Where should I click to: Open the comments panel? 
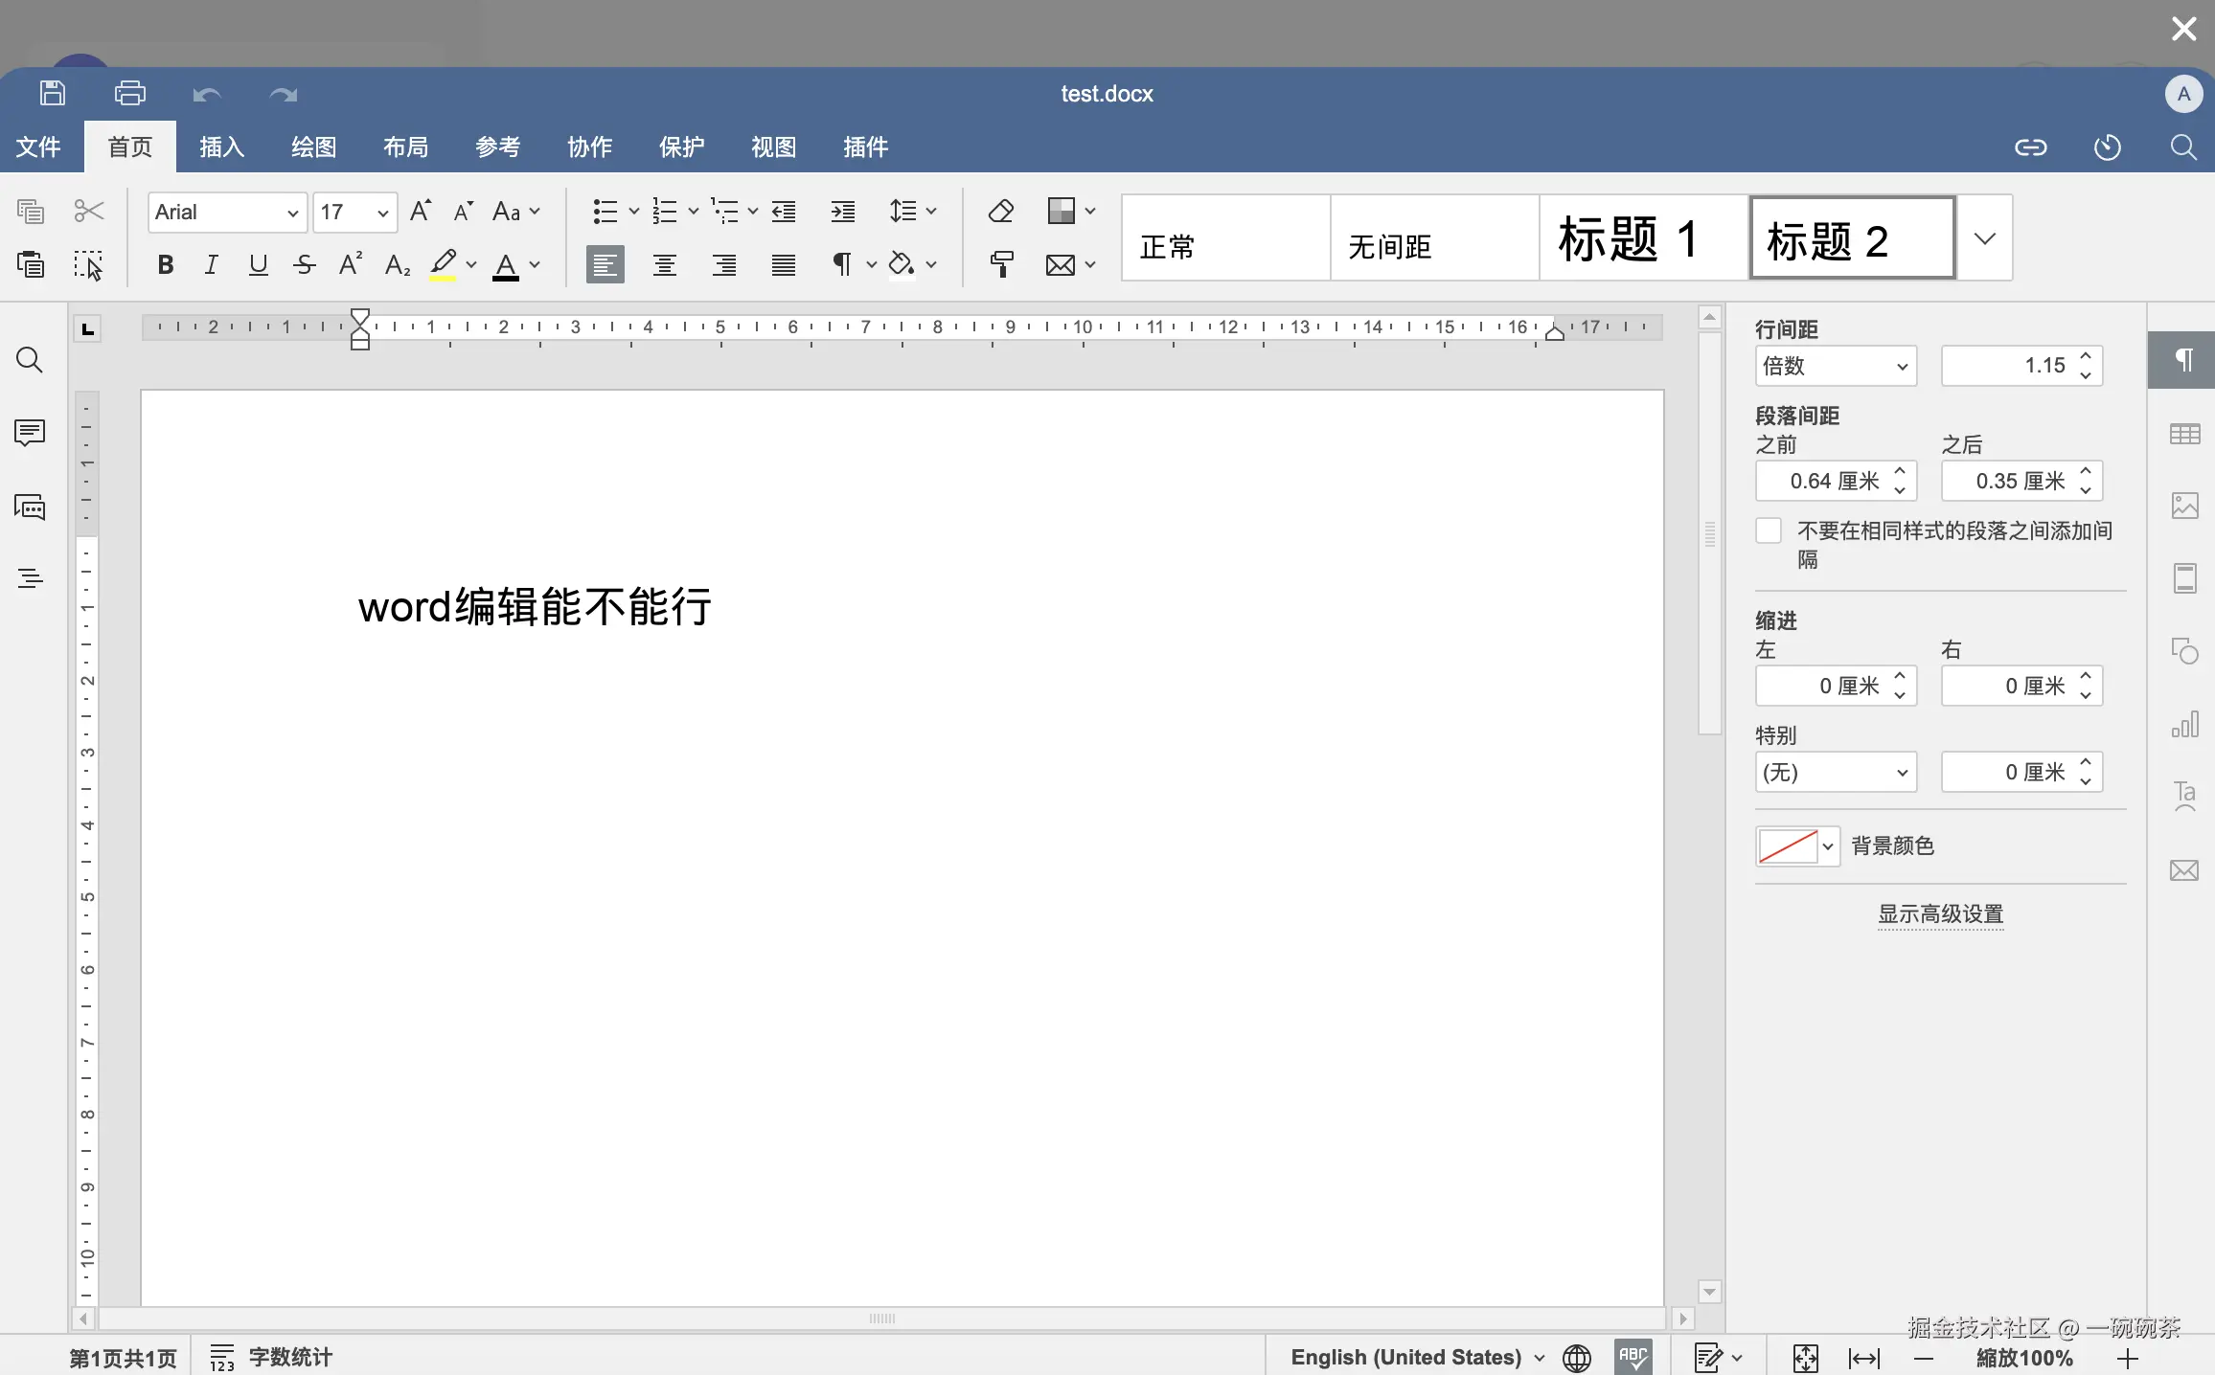[x=29, y=434]
